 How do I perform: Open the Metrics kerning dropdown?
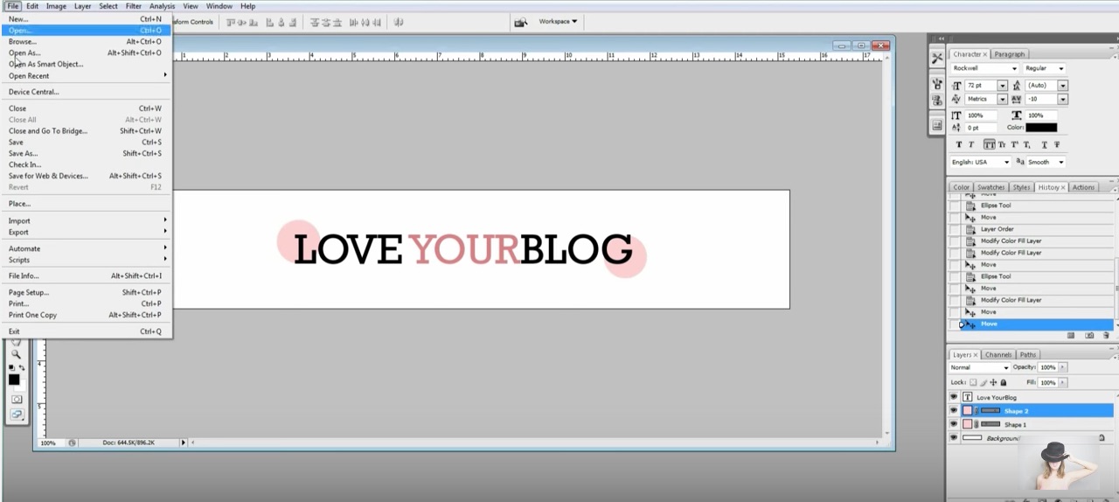1003,99
